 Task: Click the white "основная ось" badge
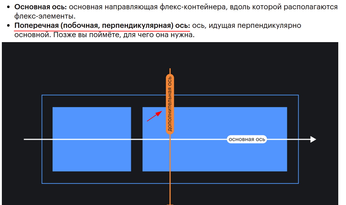[247, 139]
